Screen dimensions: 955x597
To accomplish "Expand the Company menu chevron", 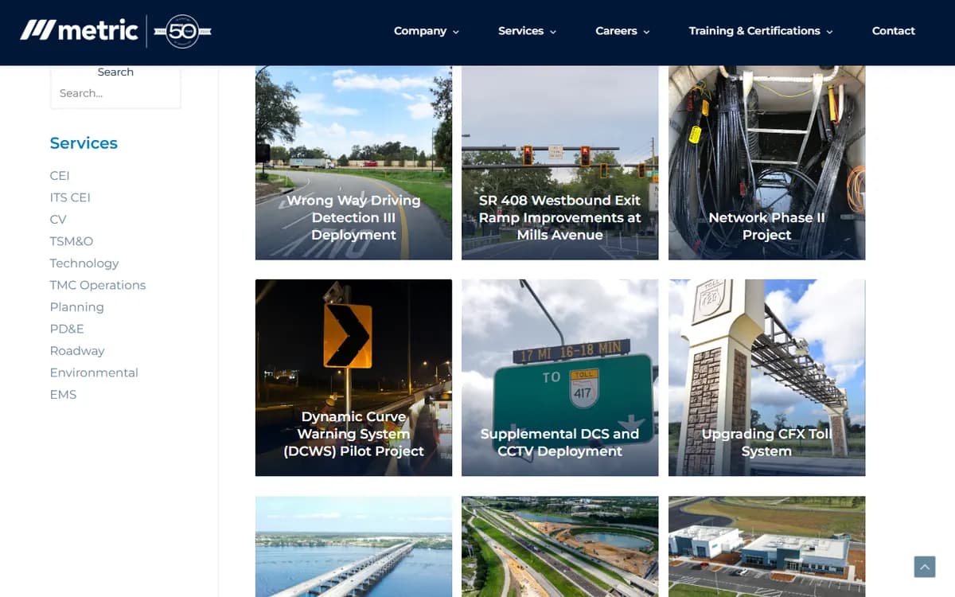I will point(456,32).
